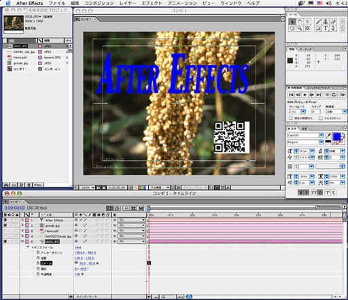This screenshot has height=300, width=348.
Task: Play the composition in Time Controls
Action: (x=305, y=94)
